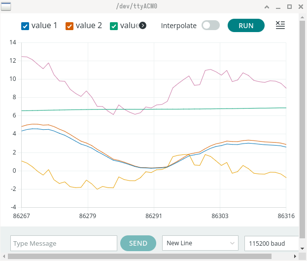The image size is (307, 261).
Task: Maximize the /dev/ttyACM0 plotter window
Action: [x=289, y=7]
